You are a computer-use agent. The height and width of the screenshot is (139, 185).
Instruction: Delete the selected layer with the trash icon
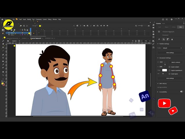(x=14, y=30)
